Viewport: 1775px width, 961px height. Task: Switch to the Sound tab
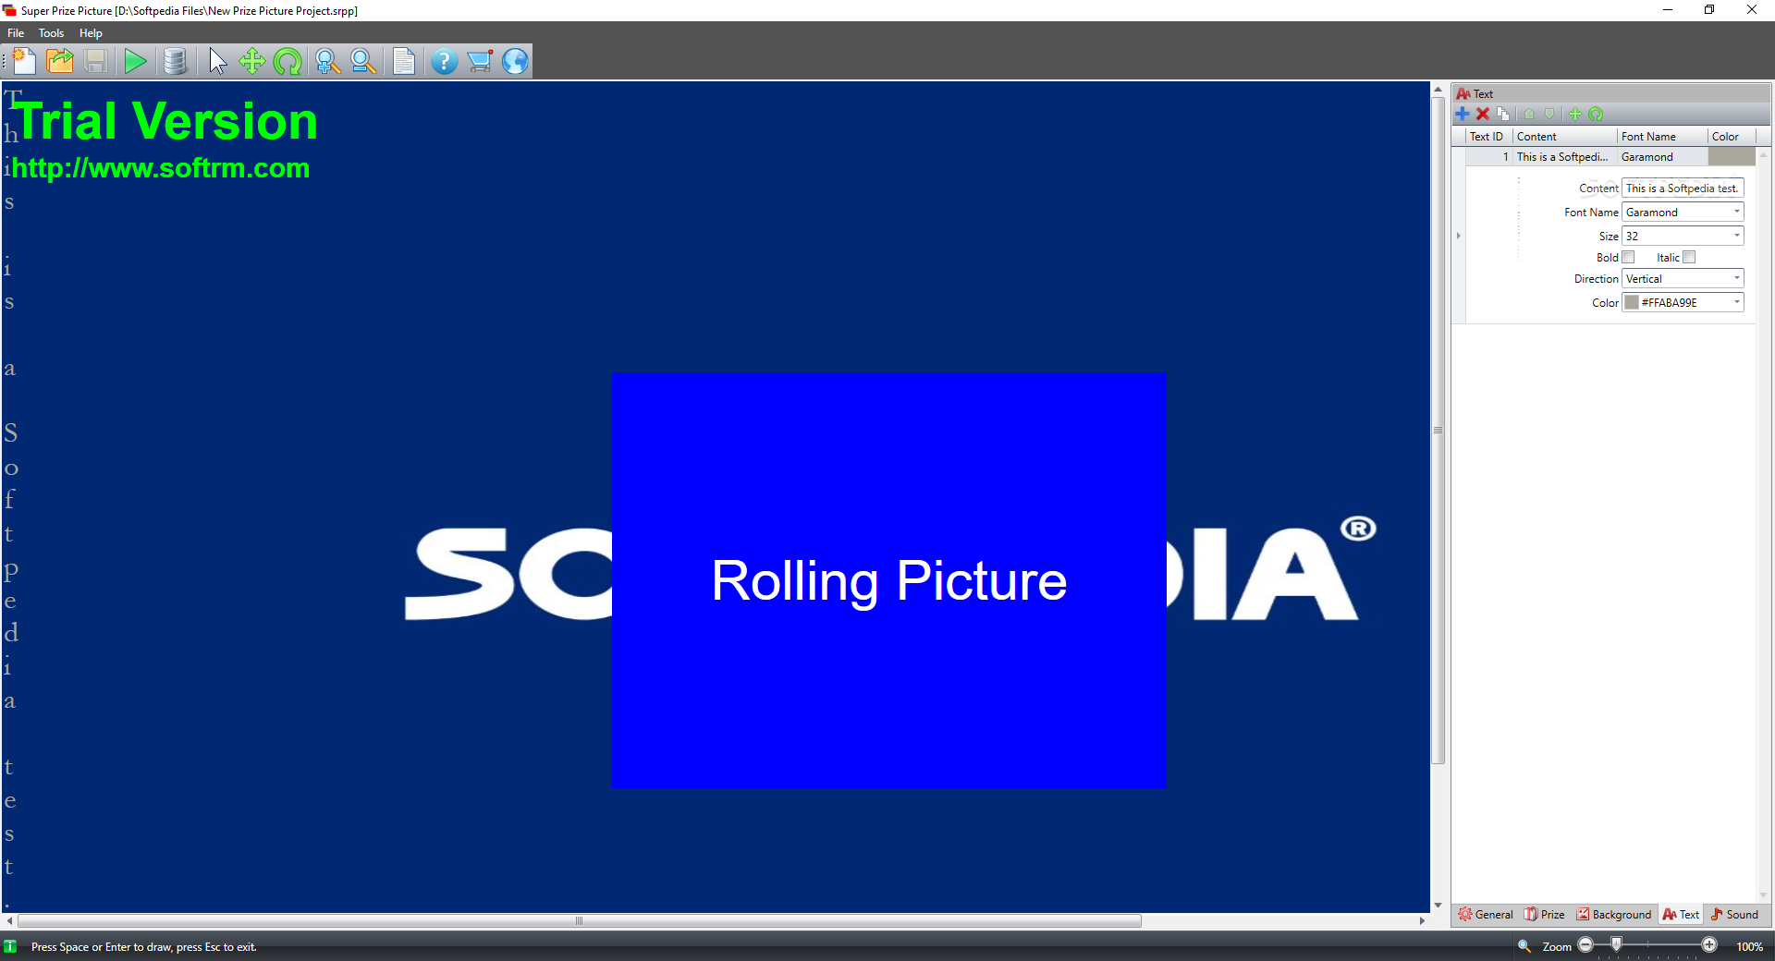[x=1735, y=914]
